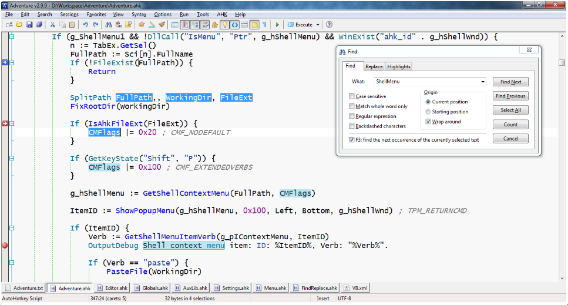The image size is (568, 305).
Task: Run script with green play icon
Action: [277, 25]
